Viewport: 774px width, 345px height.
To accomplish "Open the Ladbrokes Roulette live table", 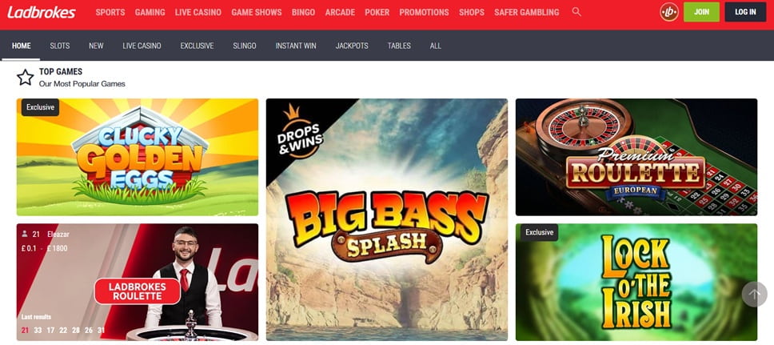I will [138, 283].
